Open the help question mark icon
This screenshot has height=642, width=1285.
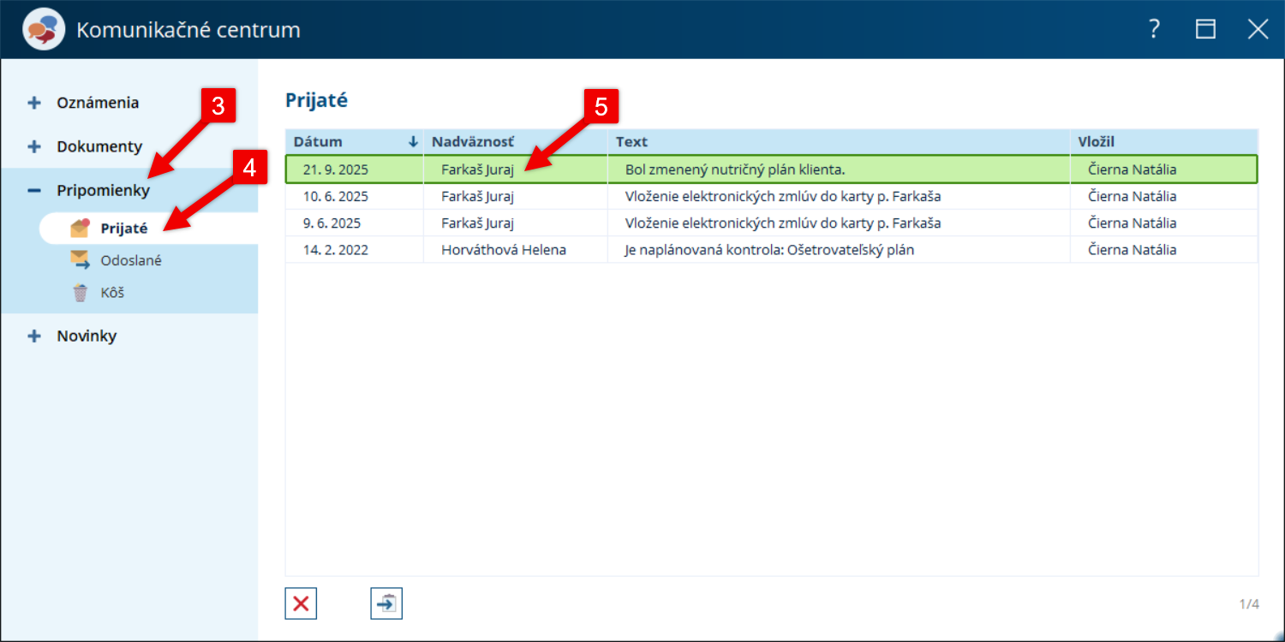point(1155,29)
